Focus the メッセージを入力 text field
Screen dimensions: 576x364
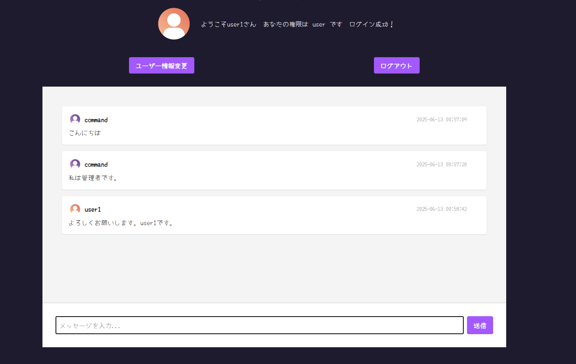260,325
